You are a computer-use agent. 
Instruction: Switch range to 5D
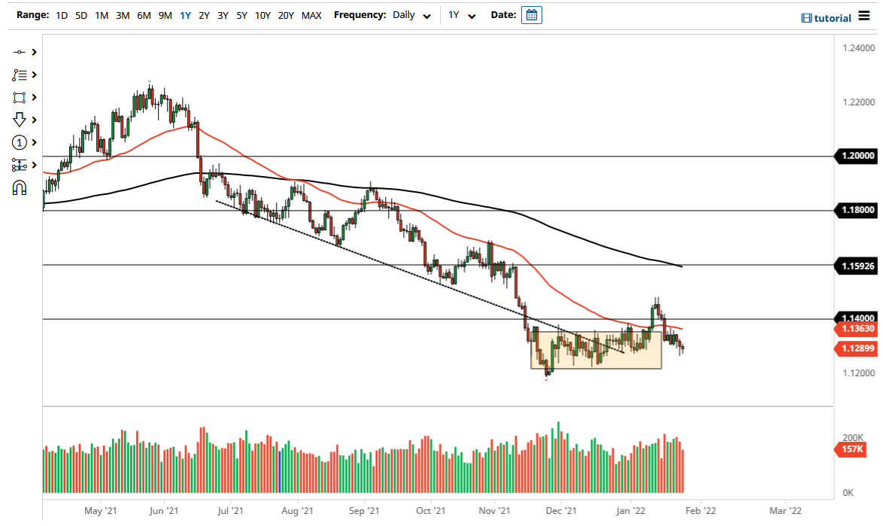81,14
